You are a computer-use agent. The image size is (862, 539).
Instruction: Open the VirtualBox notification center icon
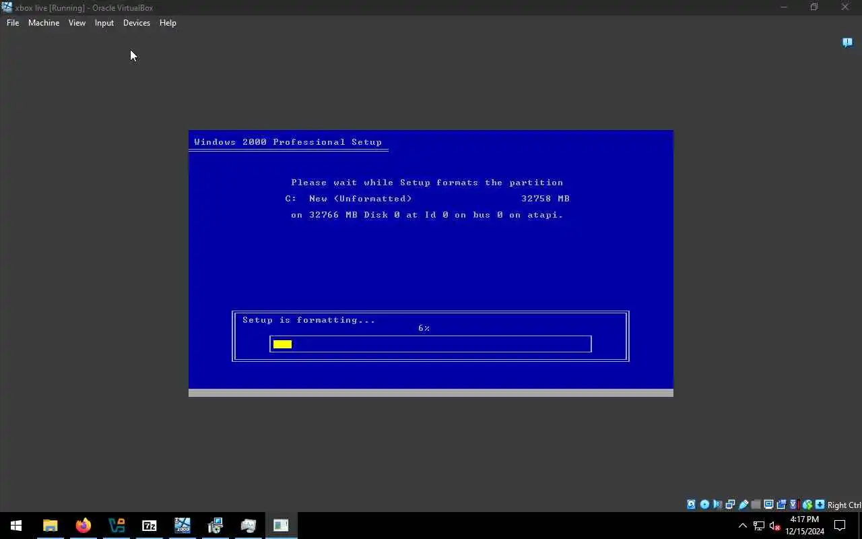coord(848,42)
